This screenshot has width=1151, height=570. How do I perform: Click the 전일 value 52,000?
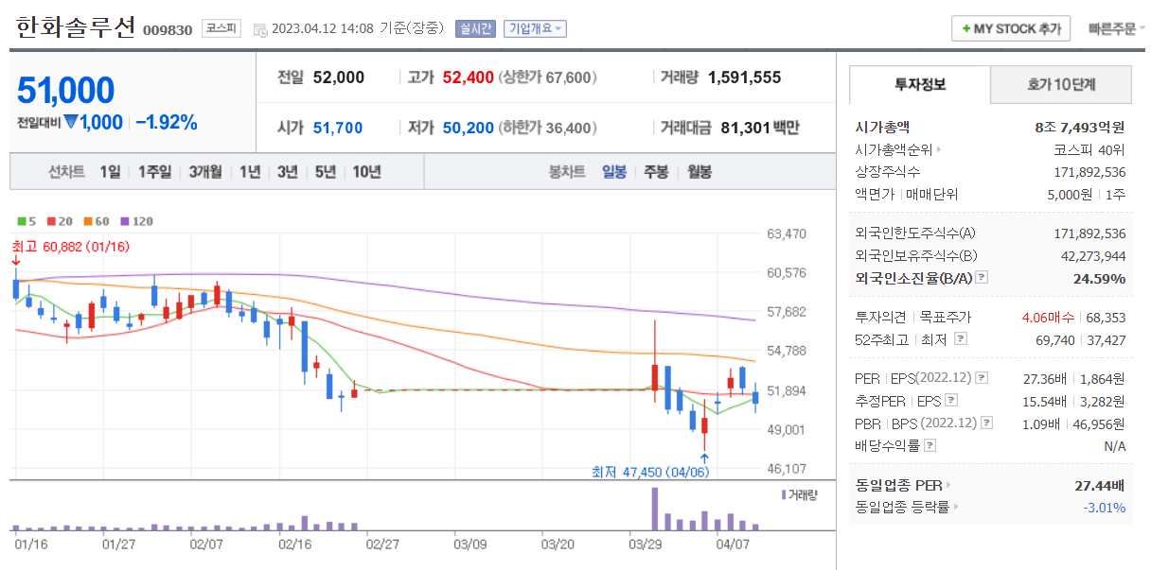(x=338, y=78)
